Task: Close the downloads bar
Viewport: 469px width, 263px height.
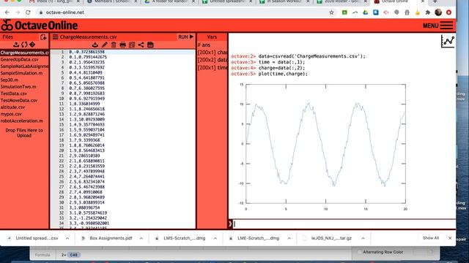Action: [x=450, y=238]
